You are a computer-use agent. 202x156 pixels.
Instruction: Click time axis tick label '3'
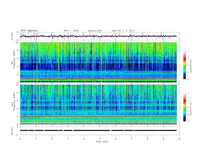(68, 139)
